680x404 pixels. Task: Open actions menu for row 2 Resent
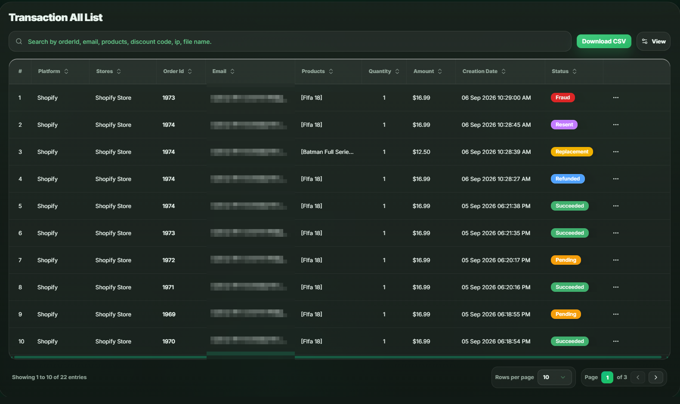point(616,125)
